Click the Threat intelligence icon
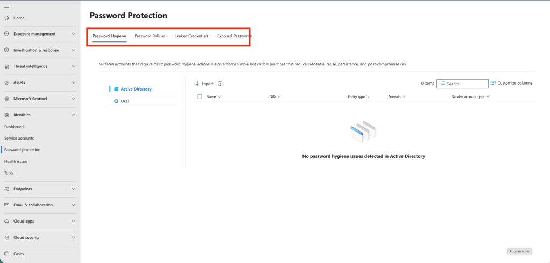The image size is (550, 263). (x=7, y=66)
